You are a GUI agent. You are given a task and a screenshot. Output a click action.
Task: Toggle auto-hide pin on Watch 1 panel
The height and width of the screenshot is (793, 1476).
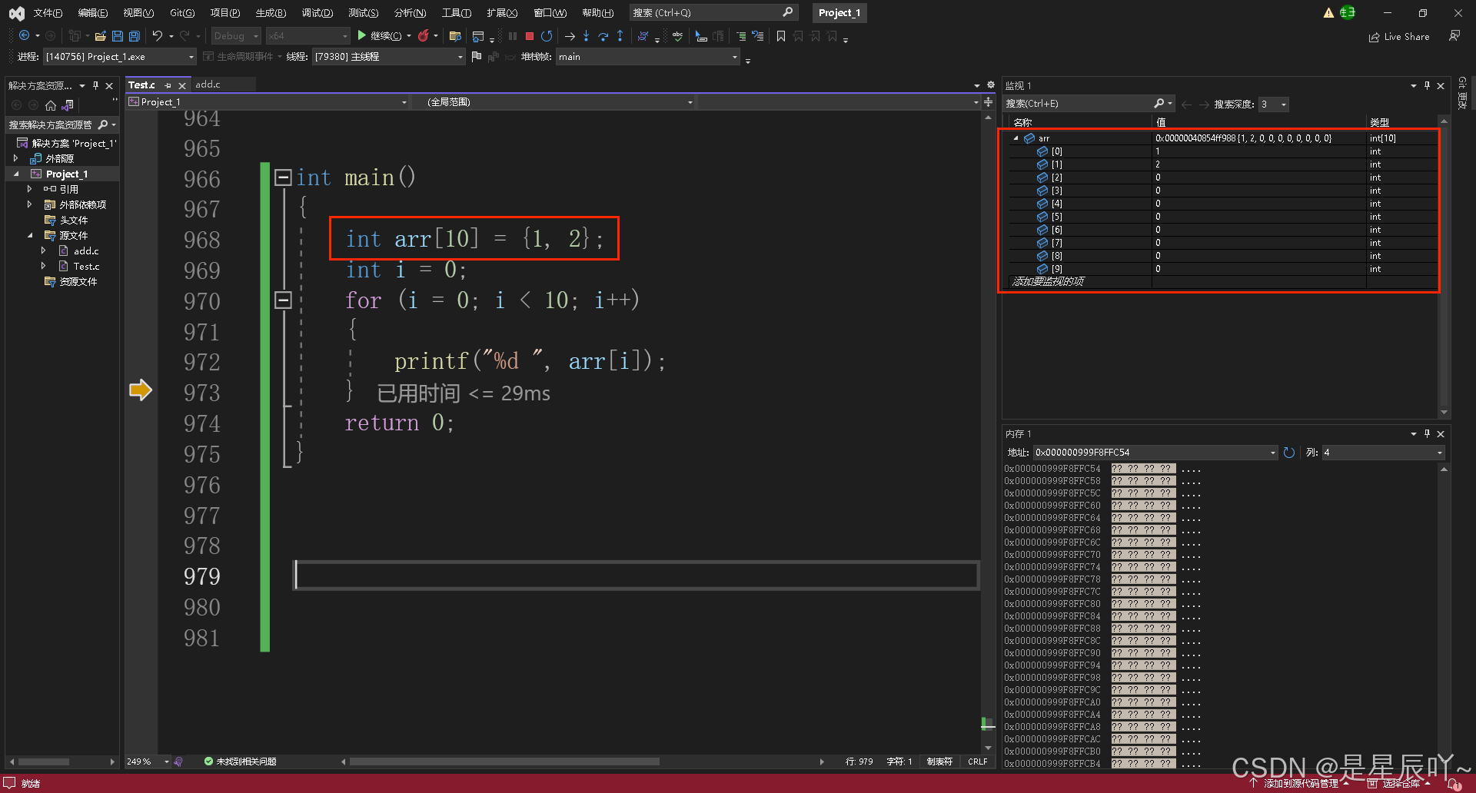1427,85
